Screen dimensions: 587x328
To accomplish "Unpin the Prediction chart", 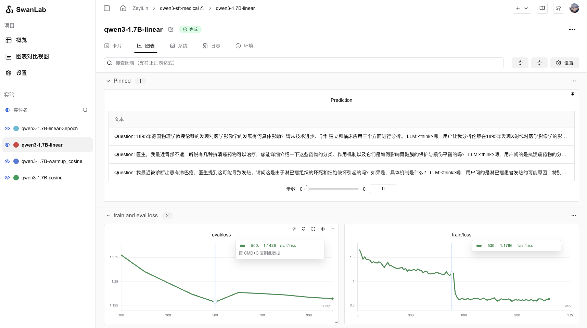I will 572,94.
